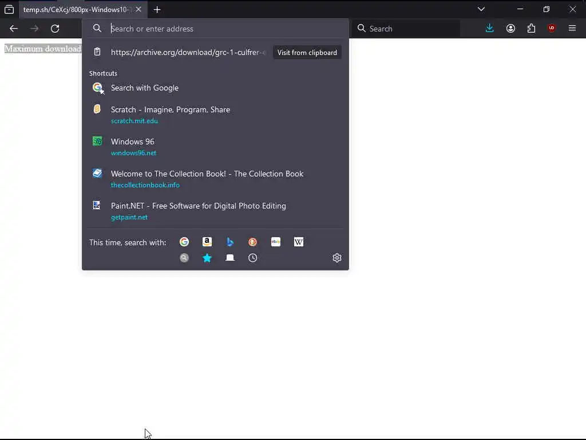586x440 pixels.
Task: Close the temp.sh tab
Action: pos(138,9)
